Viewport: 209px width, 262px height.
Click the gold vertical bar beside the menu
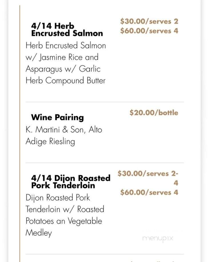20,134
